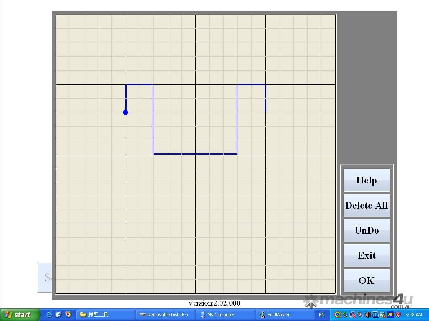The width and height of the screenshot is (429, 321).
Task: Switch to the 抓图工具 folder window
Action: pos(105,315)
